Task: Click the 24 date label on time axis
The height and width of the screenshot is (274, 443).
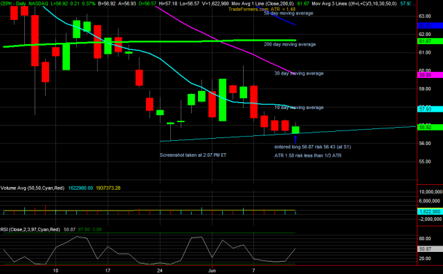Action: pos(160,271)
